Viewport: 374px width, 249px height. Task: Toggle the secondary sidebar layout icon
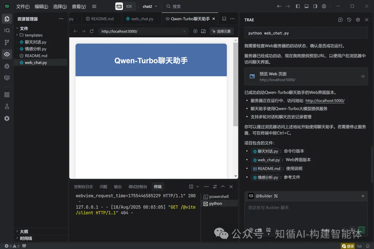(x=315, y=6)
